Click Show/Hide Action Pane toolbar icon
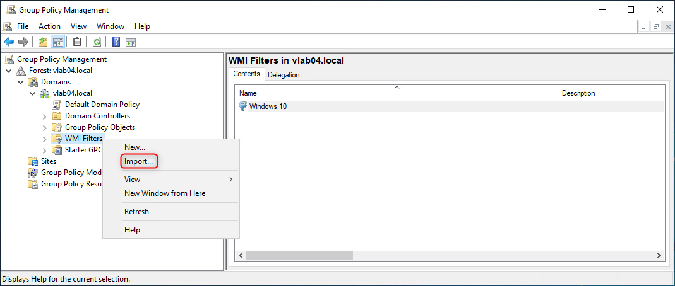675x286 pixels. 131,42
